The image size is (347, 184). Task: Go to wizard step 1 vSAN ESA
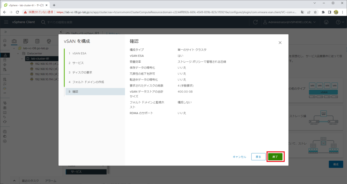pyautogui.click(x=95, y=53)
